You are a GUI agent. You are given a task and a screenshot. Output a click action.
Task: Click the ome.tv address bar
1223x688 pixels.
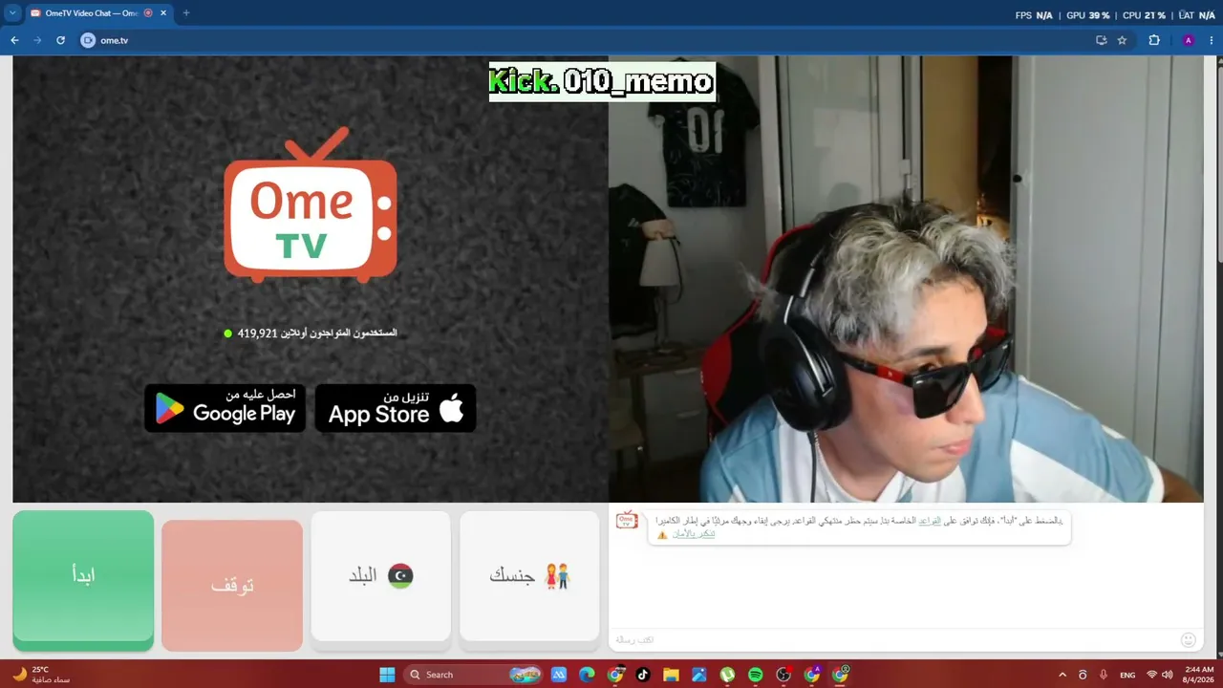(x=592, y=40)
